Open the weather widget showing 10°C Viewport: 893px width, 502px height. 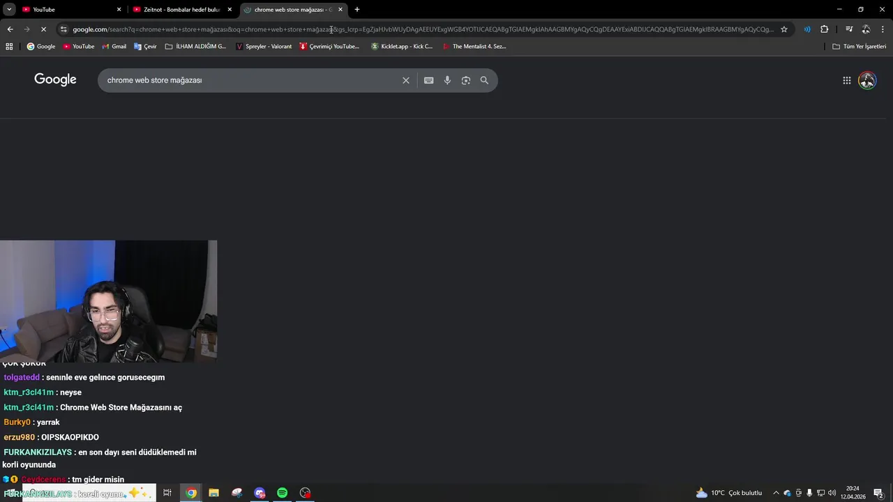coord(729,493)
